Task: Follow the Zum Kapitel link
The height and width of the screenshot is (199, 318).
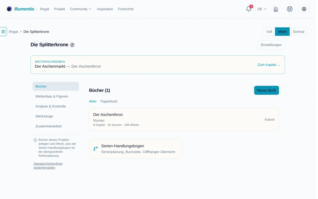Action: pos(269,65)
